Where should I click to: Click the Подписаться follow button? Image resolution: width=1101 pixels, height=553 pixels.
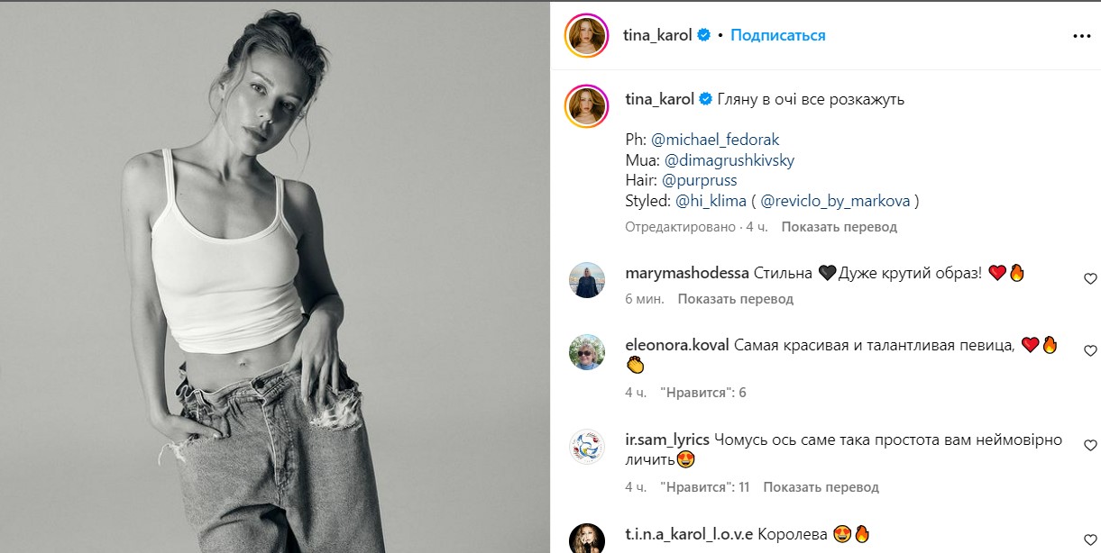coord(777,36)
